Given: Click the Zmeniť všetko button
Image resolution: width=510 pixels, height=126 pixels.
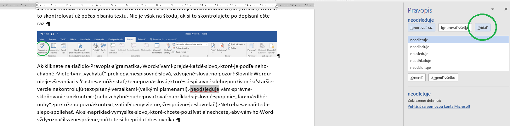Looking at the screenshot, I should 443,78.
